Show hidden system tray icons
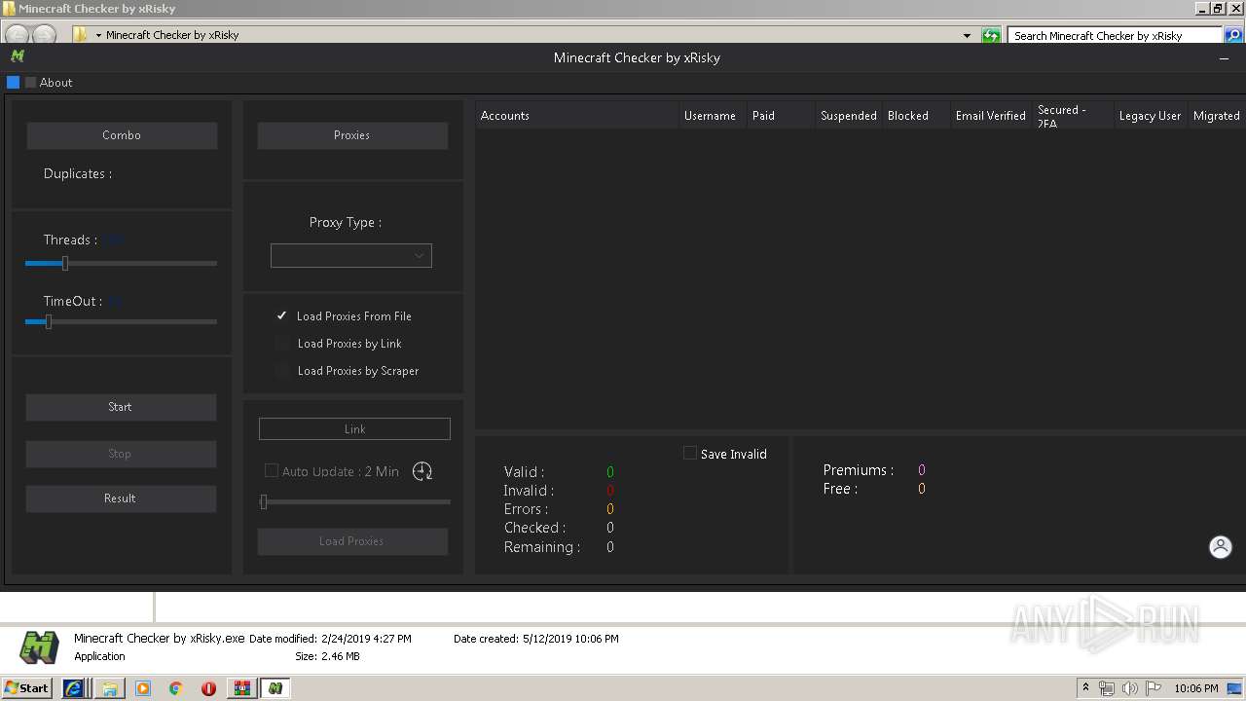 point(1086,688)
